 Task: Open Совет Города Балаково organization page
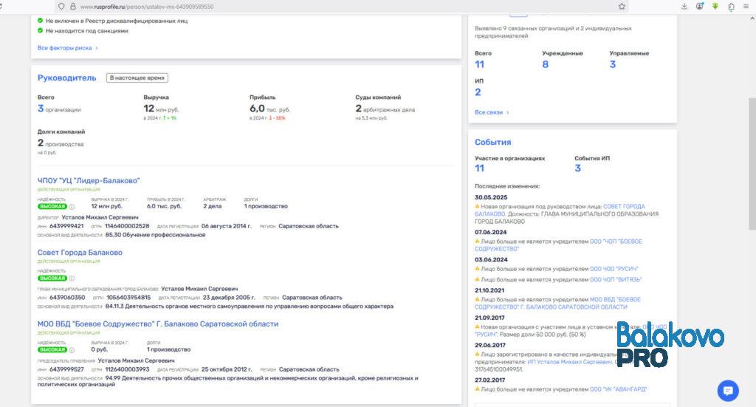pos(80,252)
